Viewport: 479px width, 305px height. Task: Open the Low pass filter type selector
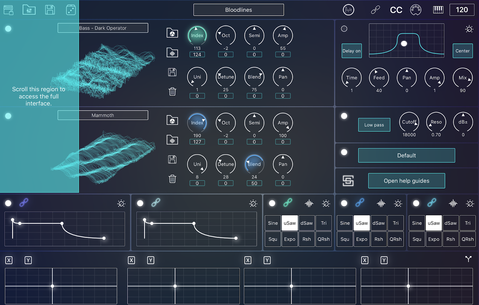coord(374,125)
